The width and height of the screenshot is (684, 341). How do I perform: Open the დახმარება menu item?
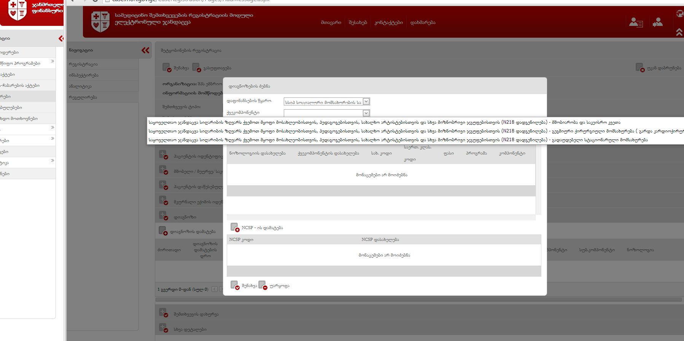tap(423, 23)
